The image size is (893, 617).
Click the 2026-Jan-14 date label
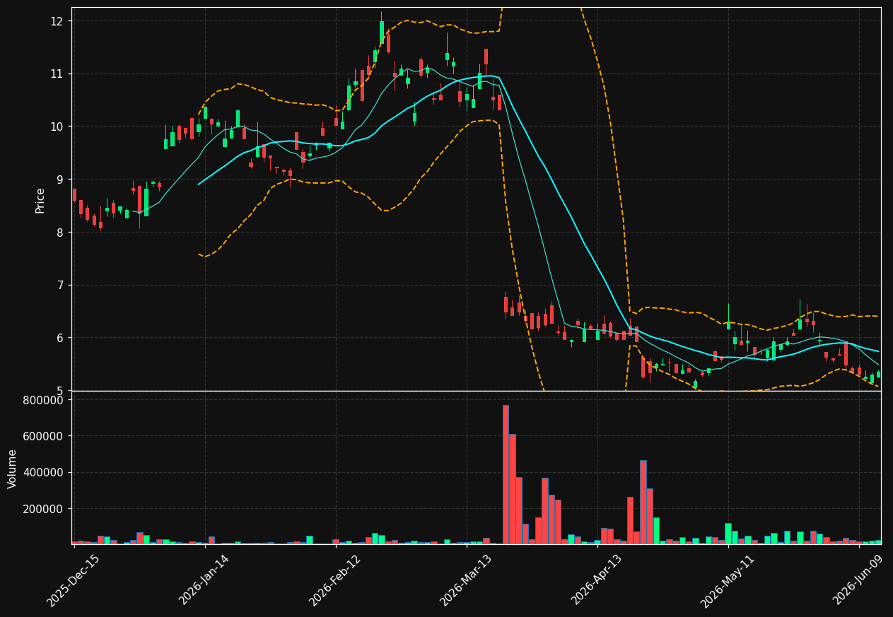click(x=204, y=580)
